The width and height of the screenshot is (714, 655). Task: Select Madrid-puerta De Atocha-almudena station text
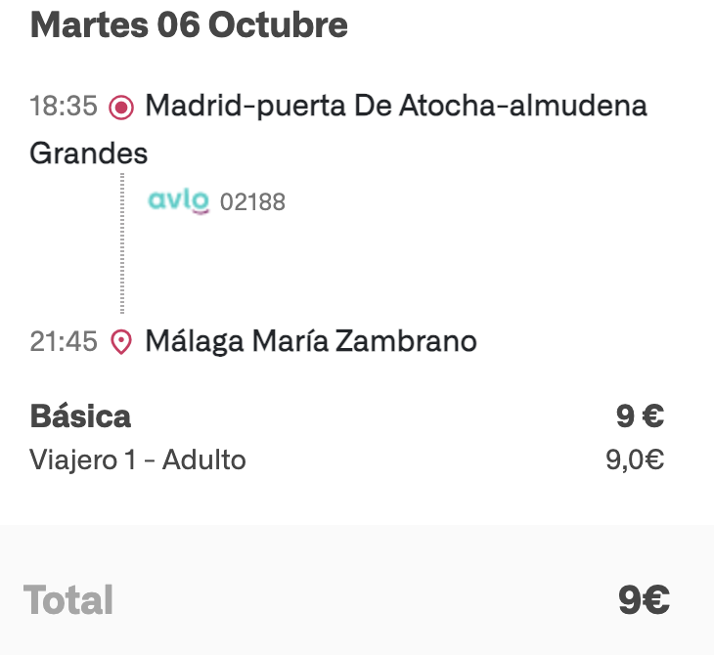coord(395,106)
